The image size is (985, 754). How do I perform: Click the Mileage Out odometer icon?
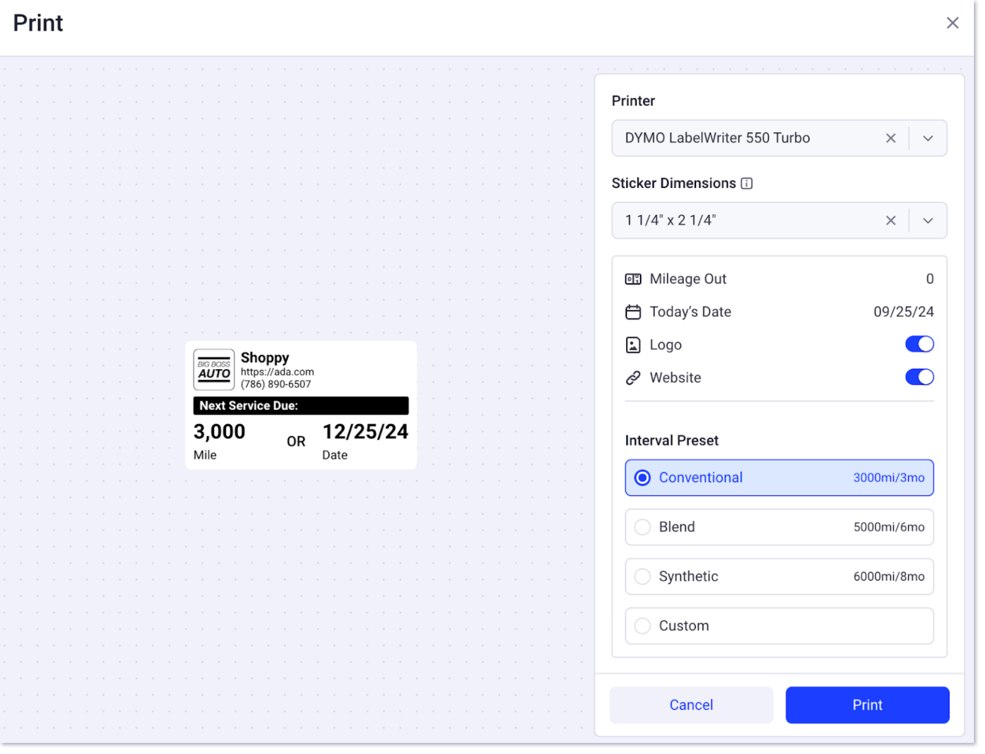(633, 279)
